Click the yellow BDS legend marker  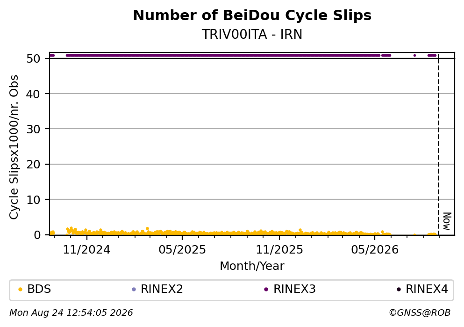coord(20,290)
